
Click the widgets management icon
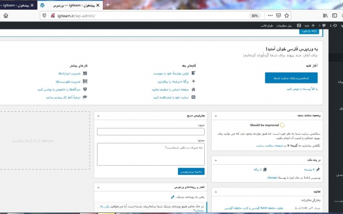[x=85, y=73]
